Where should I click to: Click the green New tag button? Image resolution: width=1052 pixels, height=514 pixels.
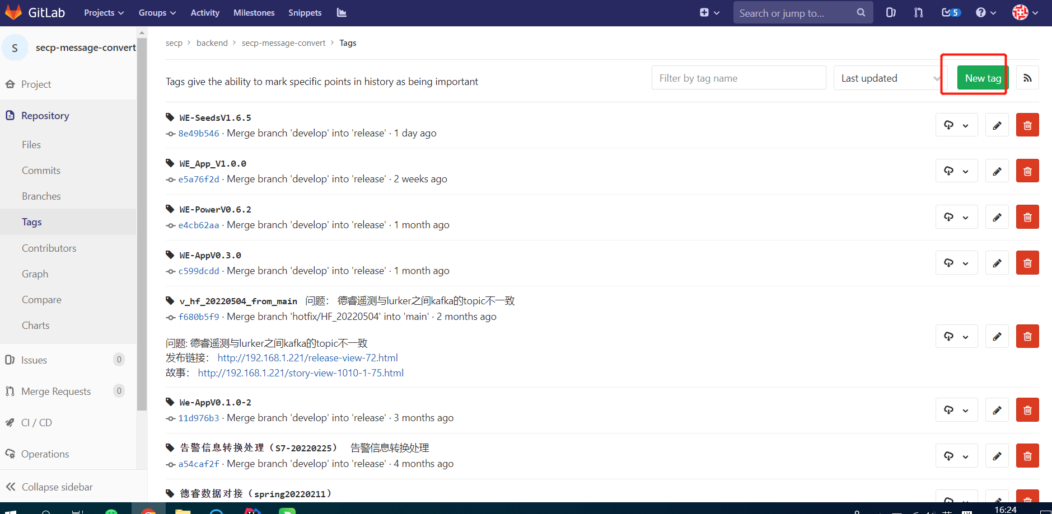[x=983, y=78]
